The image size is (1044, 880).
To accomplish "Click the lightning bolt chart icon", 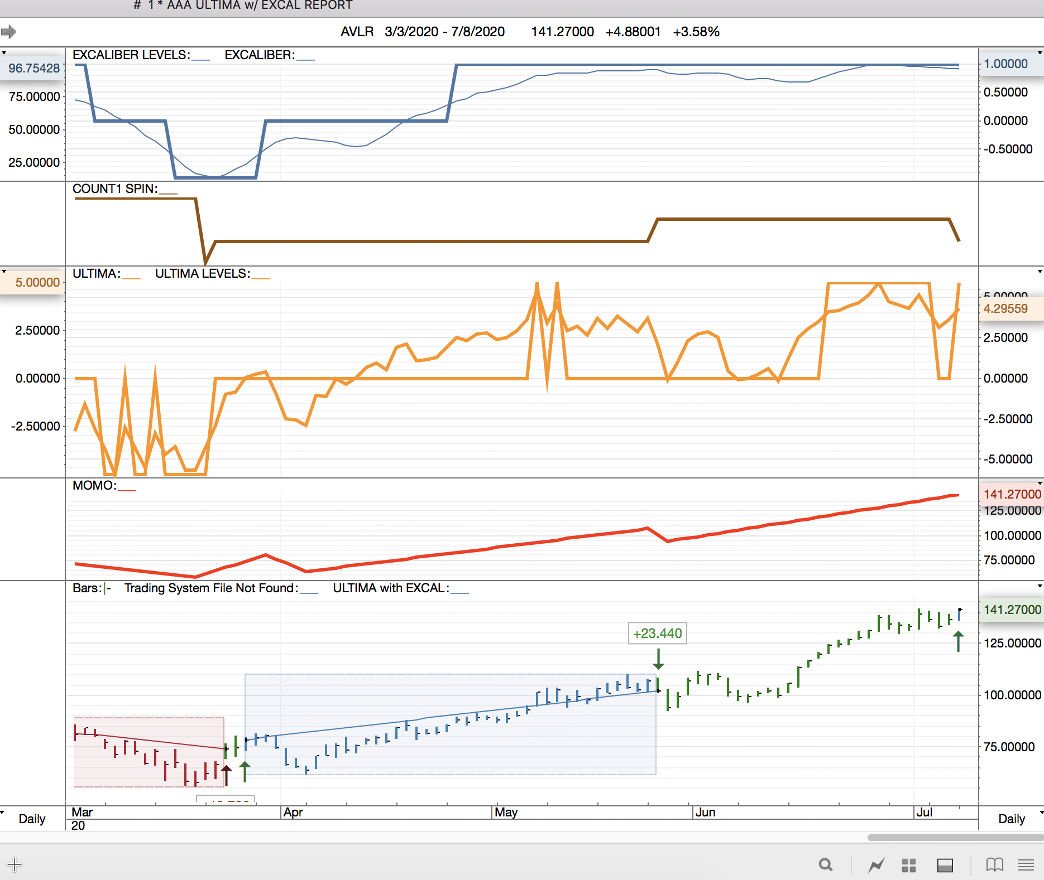I will [876, 865].
